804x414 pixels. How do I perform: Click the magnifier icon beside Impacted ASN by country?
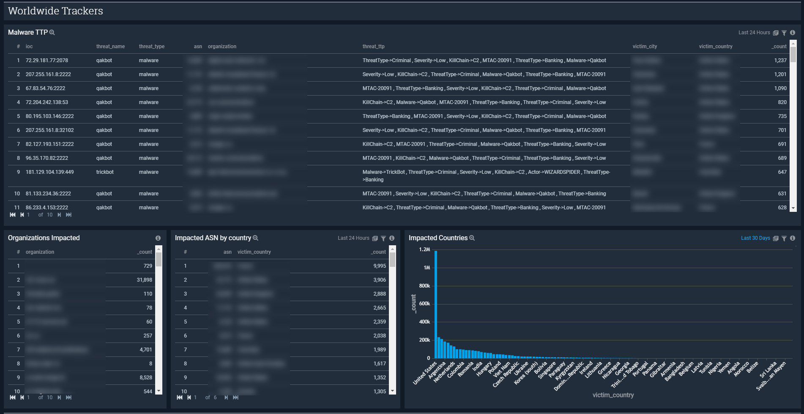click(x=256, y=238)
